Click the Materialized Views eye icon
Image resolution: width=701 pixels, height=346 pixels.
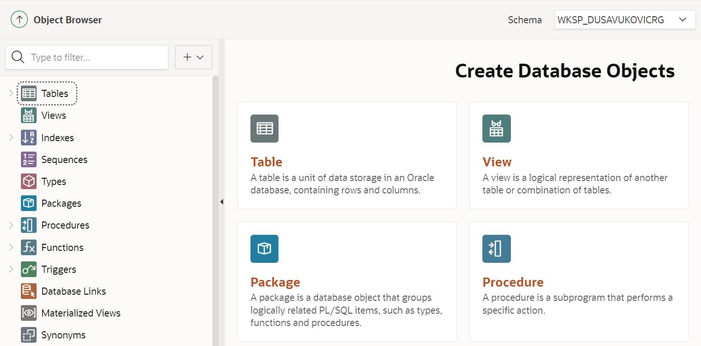pos(29,313)
